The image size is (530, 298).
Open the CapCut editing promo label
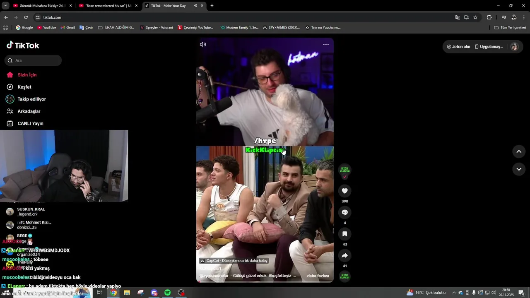pyautogui.click(x=234, y=261)
